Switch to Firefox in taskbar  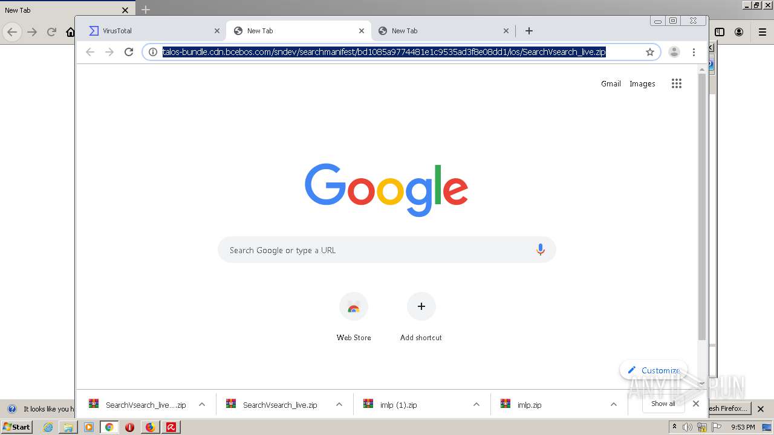(150, 427)
